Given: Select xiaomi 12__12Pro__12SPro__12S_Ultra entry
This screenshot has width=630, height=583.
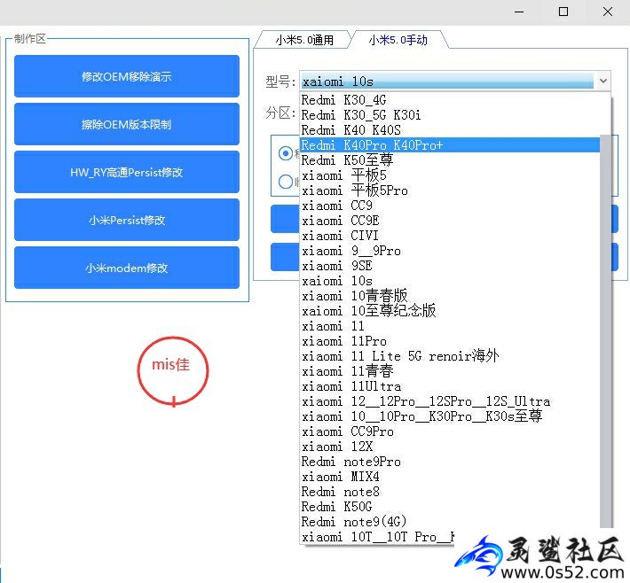Looking at the screenshot, I should click(450, 401).
